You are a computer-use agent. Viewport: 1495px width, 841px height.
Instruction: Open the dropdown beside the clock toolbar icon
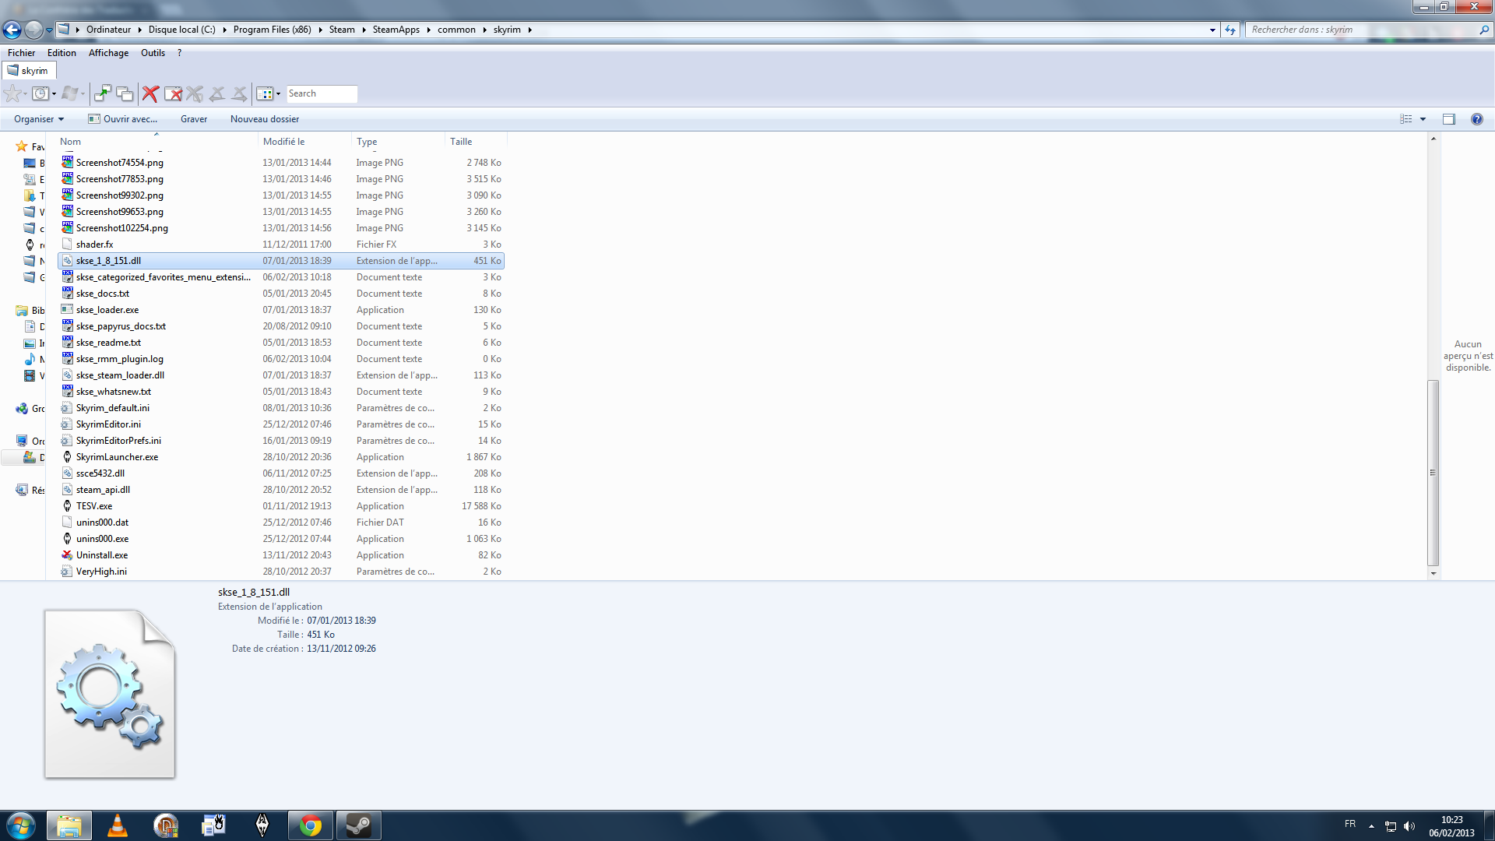(54, 93)
